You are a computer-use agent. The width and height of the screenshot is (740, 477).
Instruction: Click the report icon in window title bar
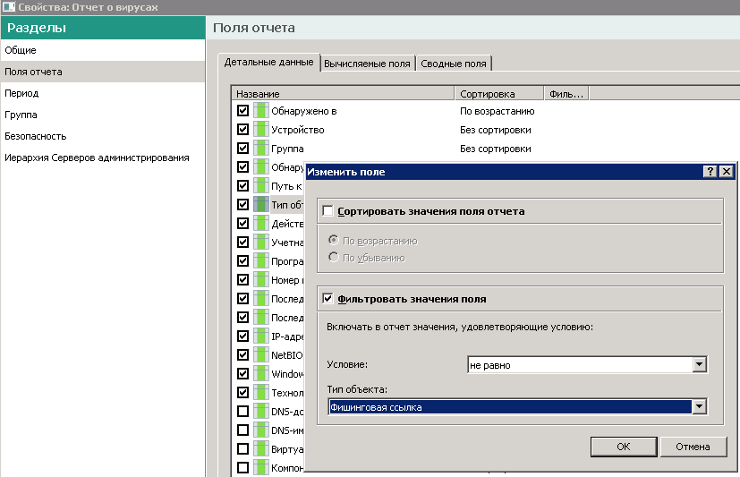coord(8,7)
